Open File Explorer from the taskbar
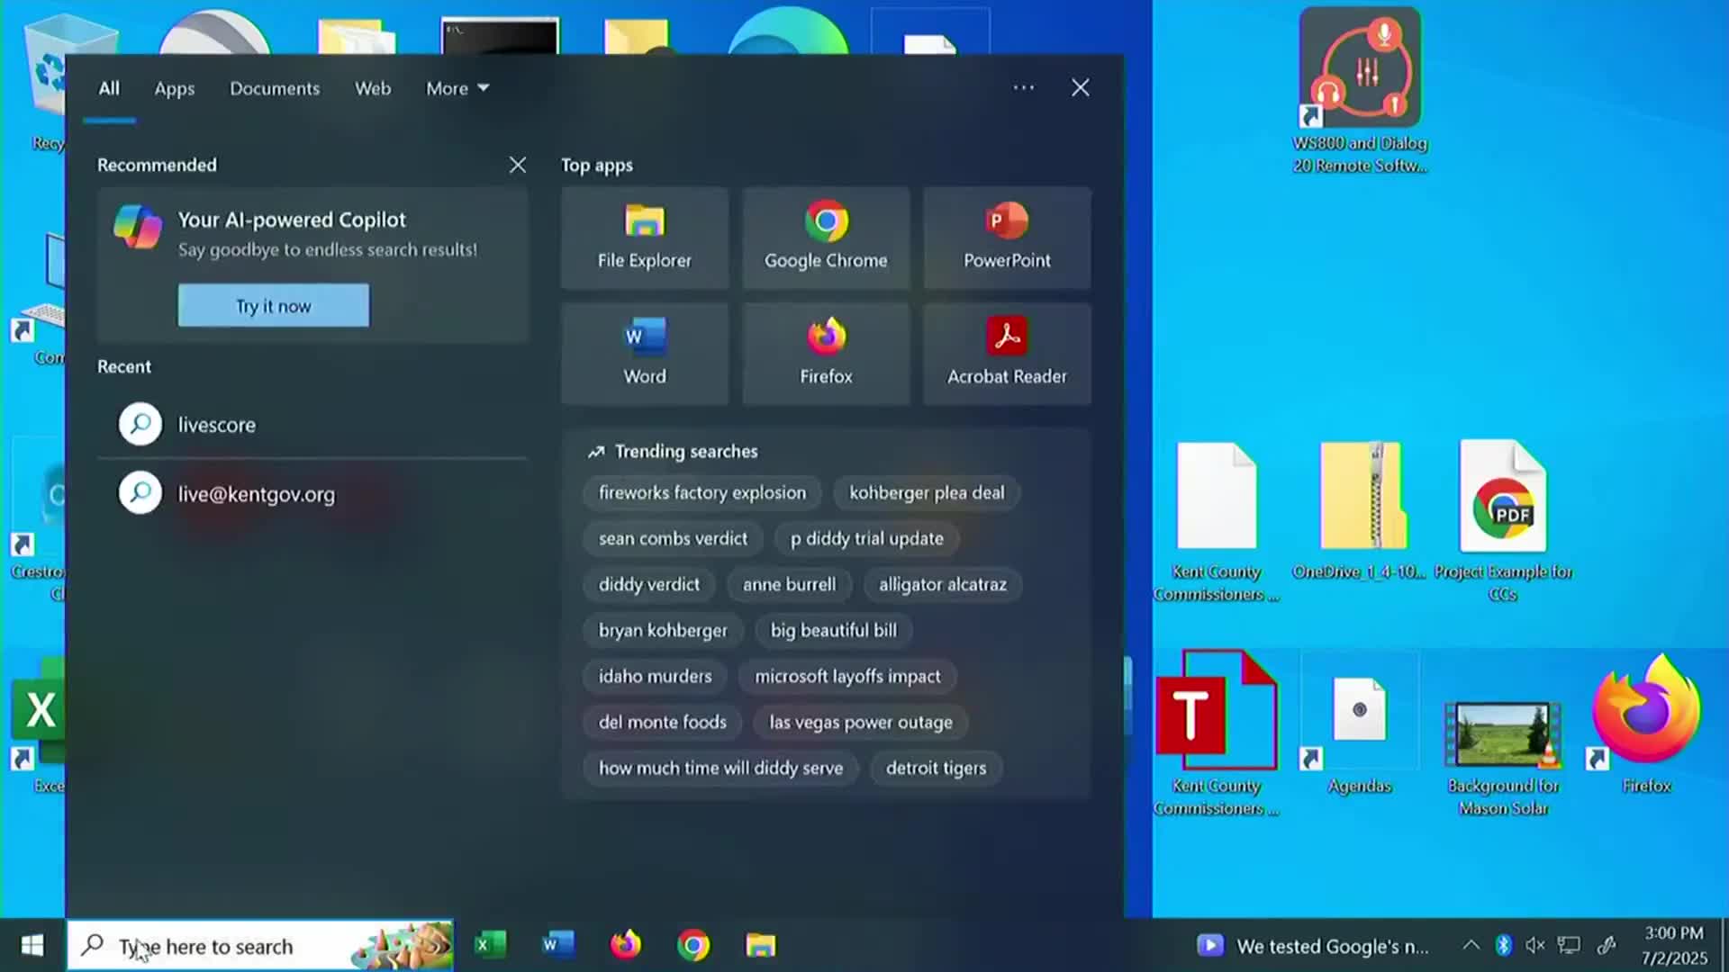This screenshot has height=972, width=1729. tap(761, 945)
